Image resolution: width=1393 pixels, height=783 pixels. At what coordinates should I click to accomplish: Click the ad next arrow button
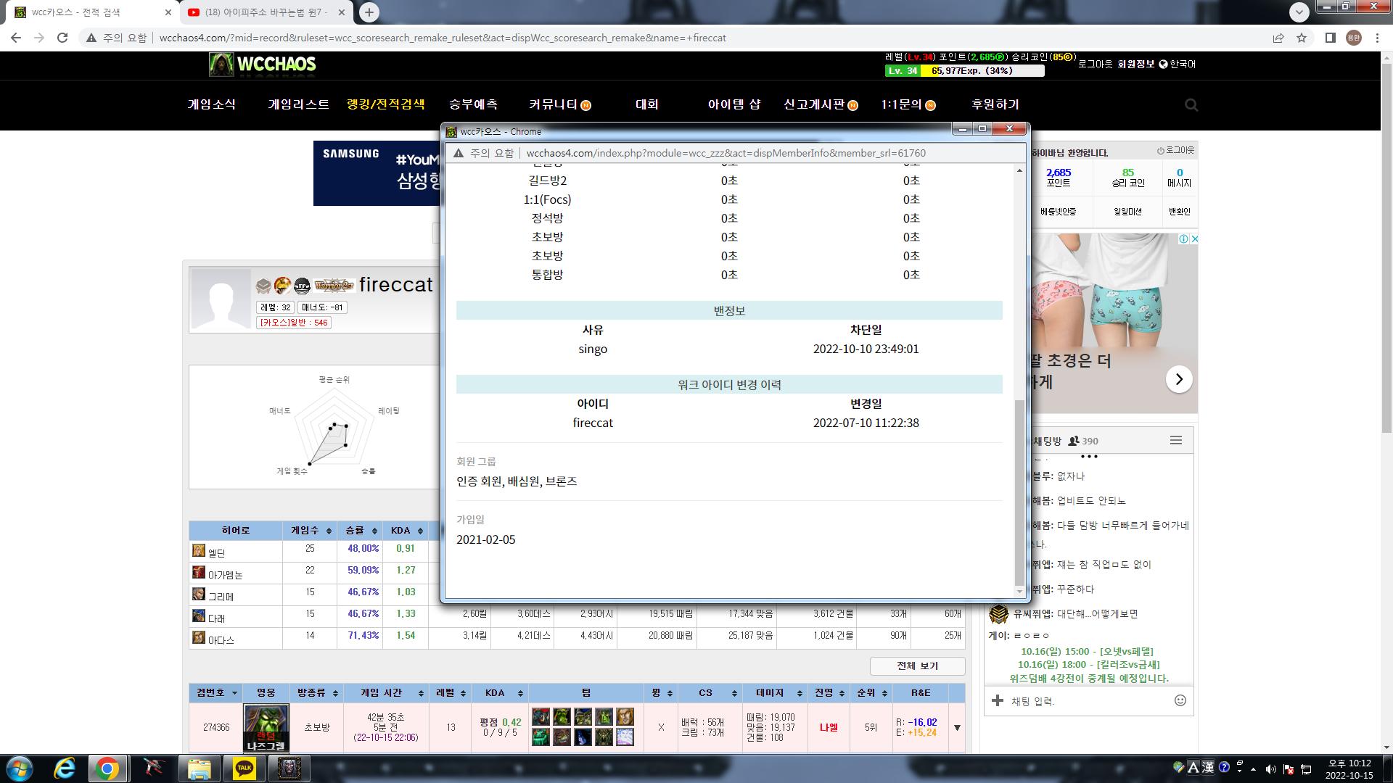coord(1179,379)
